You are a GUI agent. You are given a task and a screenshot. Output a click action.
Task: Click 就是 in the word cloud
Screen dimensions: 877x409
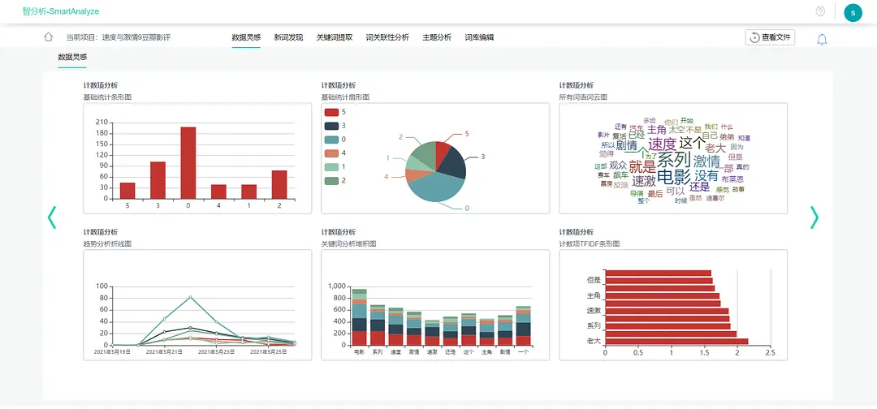point(642,166)
